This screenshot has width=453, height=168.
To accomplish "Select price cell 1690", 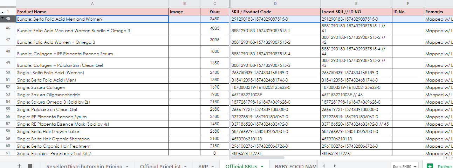I will (x=214, y=87).
